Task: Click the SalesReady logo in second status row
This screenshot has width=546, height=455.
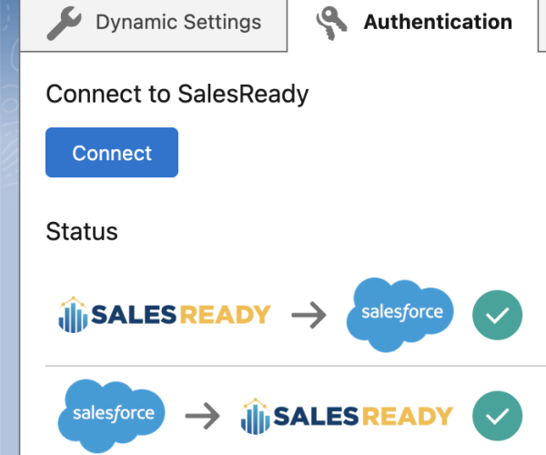Action: point(347,416)
